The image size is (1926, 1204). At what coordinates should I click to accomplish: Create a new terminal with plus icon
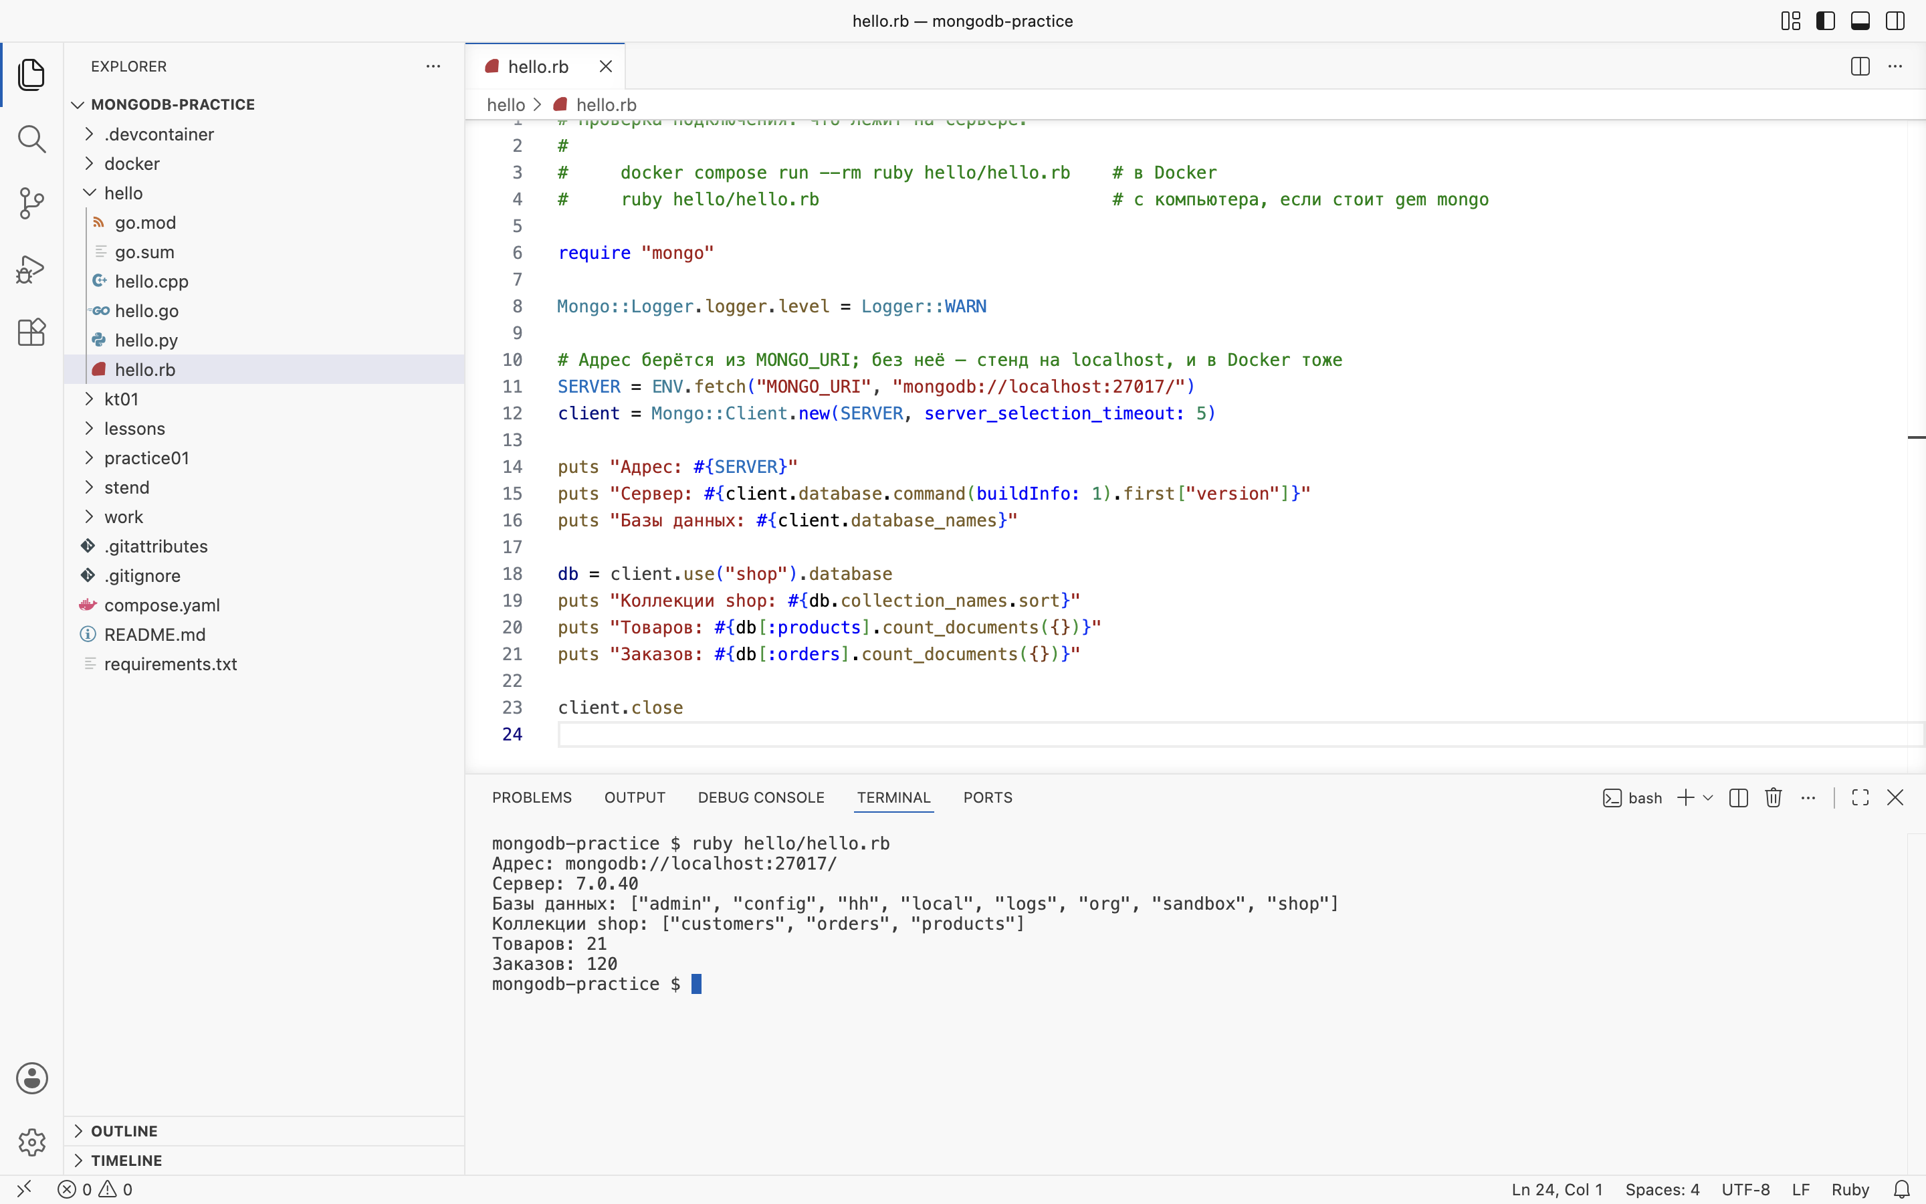coord(1685,798)
